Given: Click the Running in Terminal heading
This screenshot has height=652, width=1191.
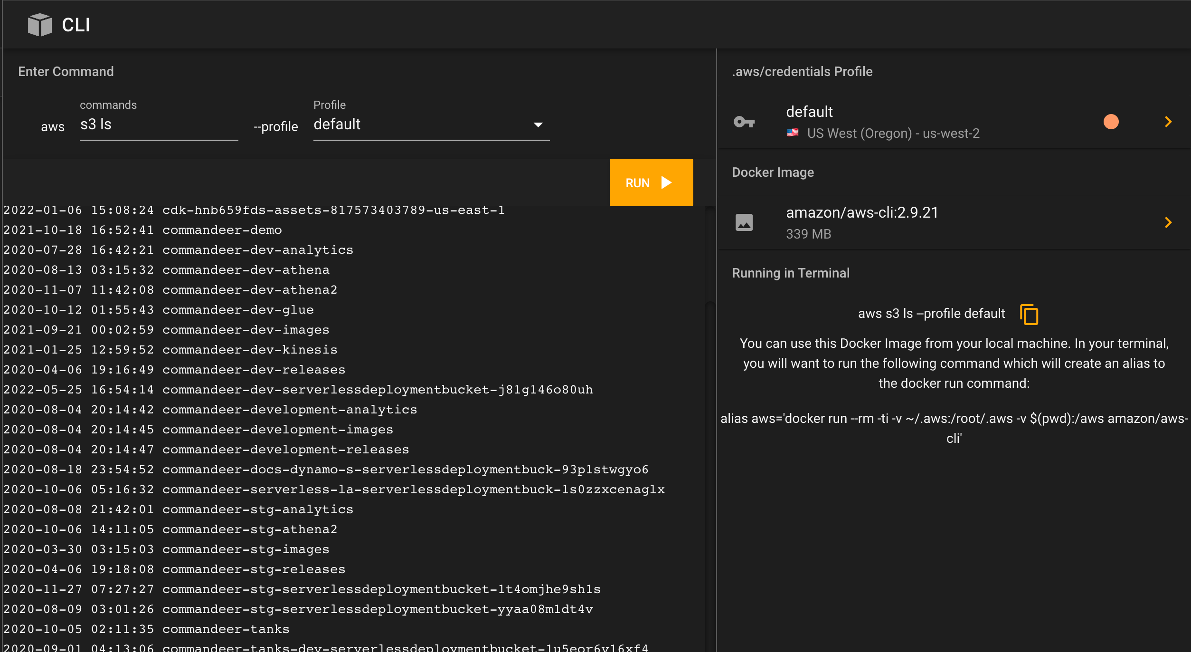Looking at the screenshot, I should [x=791, y=273].
